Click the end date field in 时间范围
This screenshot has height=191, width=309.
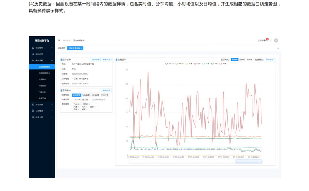(x=99, y=100)
